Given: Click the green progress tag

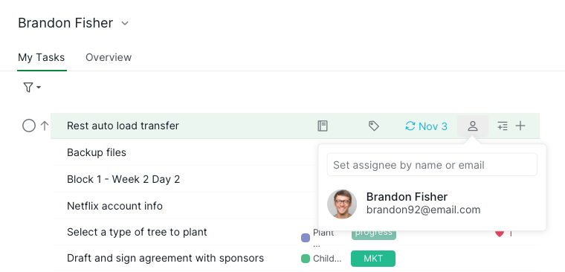Looking at the screenshot, I should point(374,233).
